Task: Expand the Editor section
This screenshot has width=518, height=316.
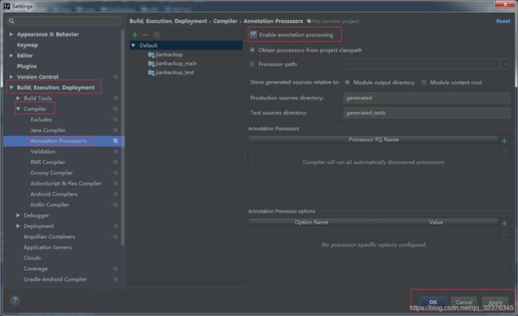Action: coord(11,56)
